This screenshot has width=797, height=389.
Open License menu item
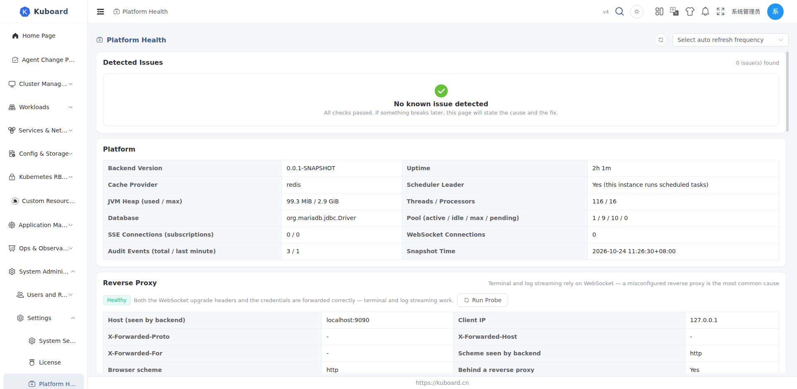coord(44,362)
